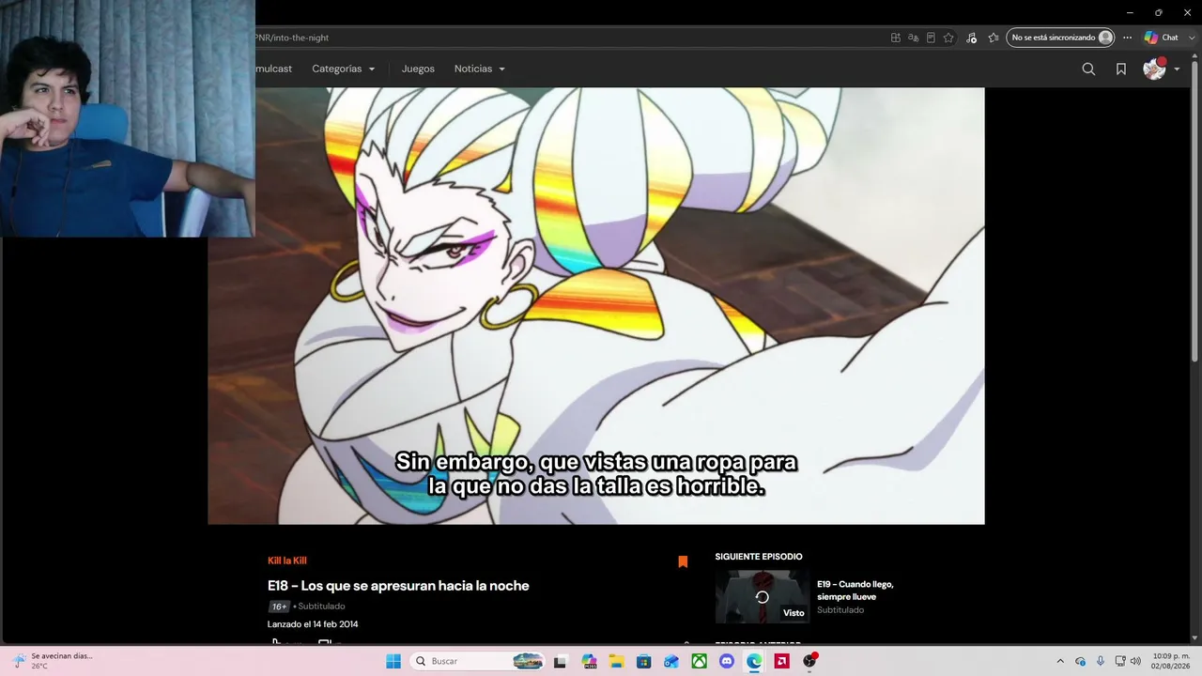Viewport: 1202px width, 676px height.
Task: Launch Microsoft 365 Copilot from taskbar
Action: (x=589, y=661)
